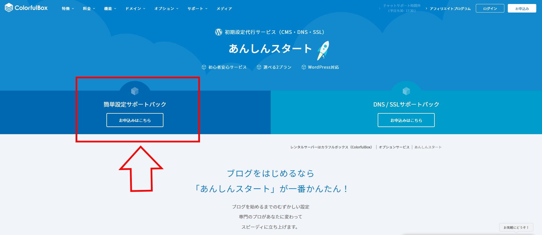Click お申込みはこちら under 簡単設定サポートパック
The image size is (542, 235).
(x=135, y=120)
